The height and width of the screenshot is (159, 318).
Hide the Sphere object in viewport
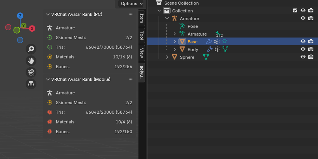point(303,56)
